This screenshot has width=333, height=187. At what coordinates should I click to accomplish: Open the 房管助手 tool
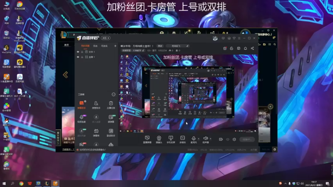96,105
